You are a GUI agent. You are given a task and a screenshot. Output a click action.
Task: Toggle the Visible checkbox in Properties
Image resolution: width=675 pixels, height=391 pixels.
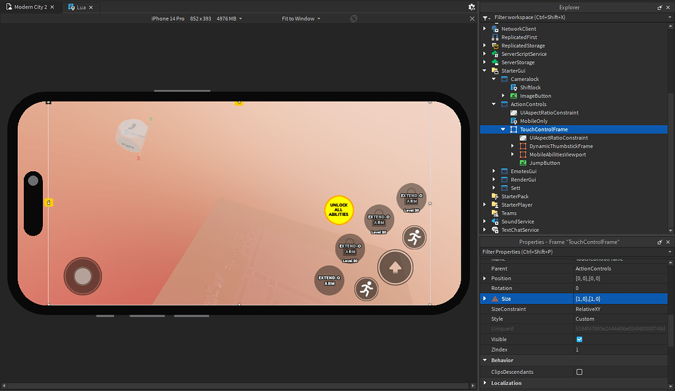tap(579, 339)
